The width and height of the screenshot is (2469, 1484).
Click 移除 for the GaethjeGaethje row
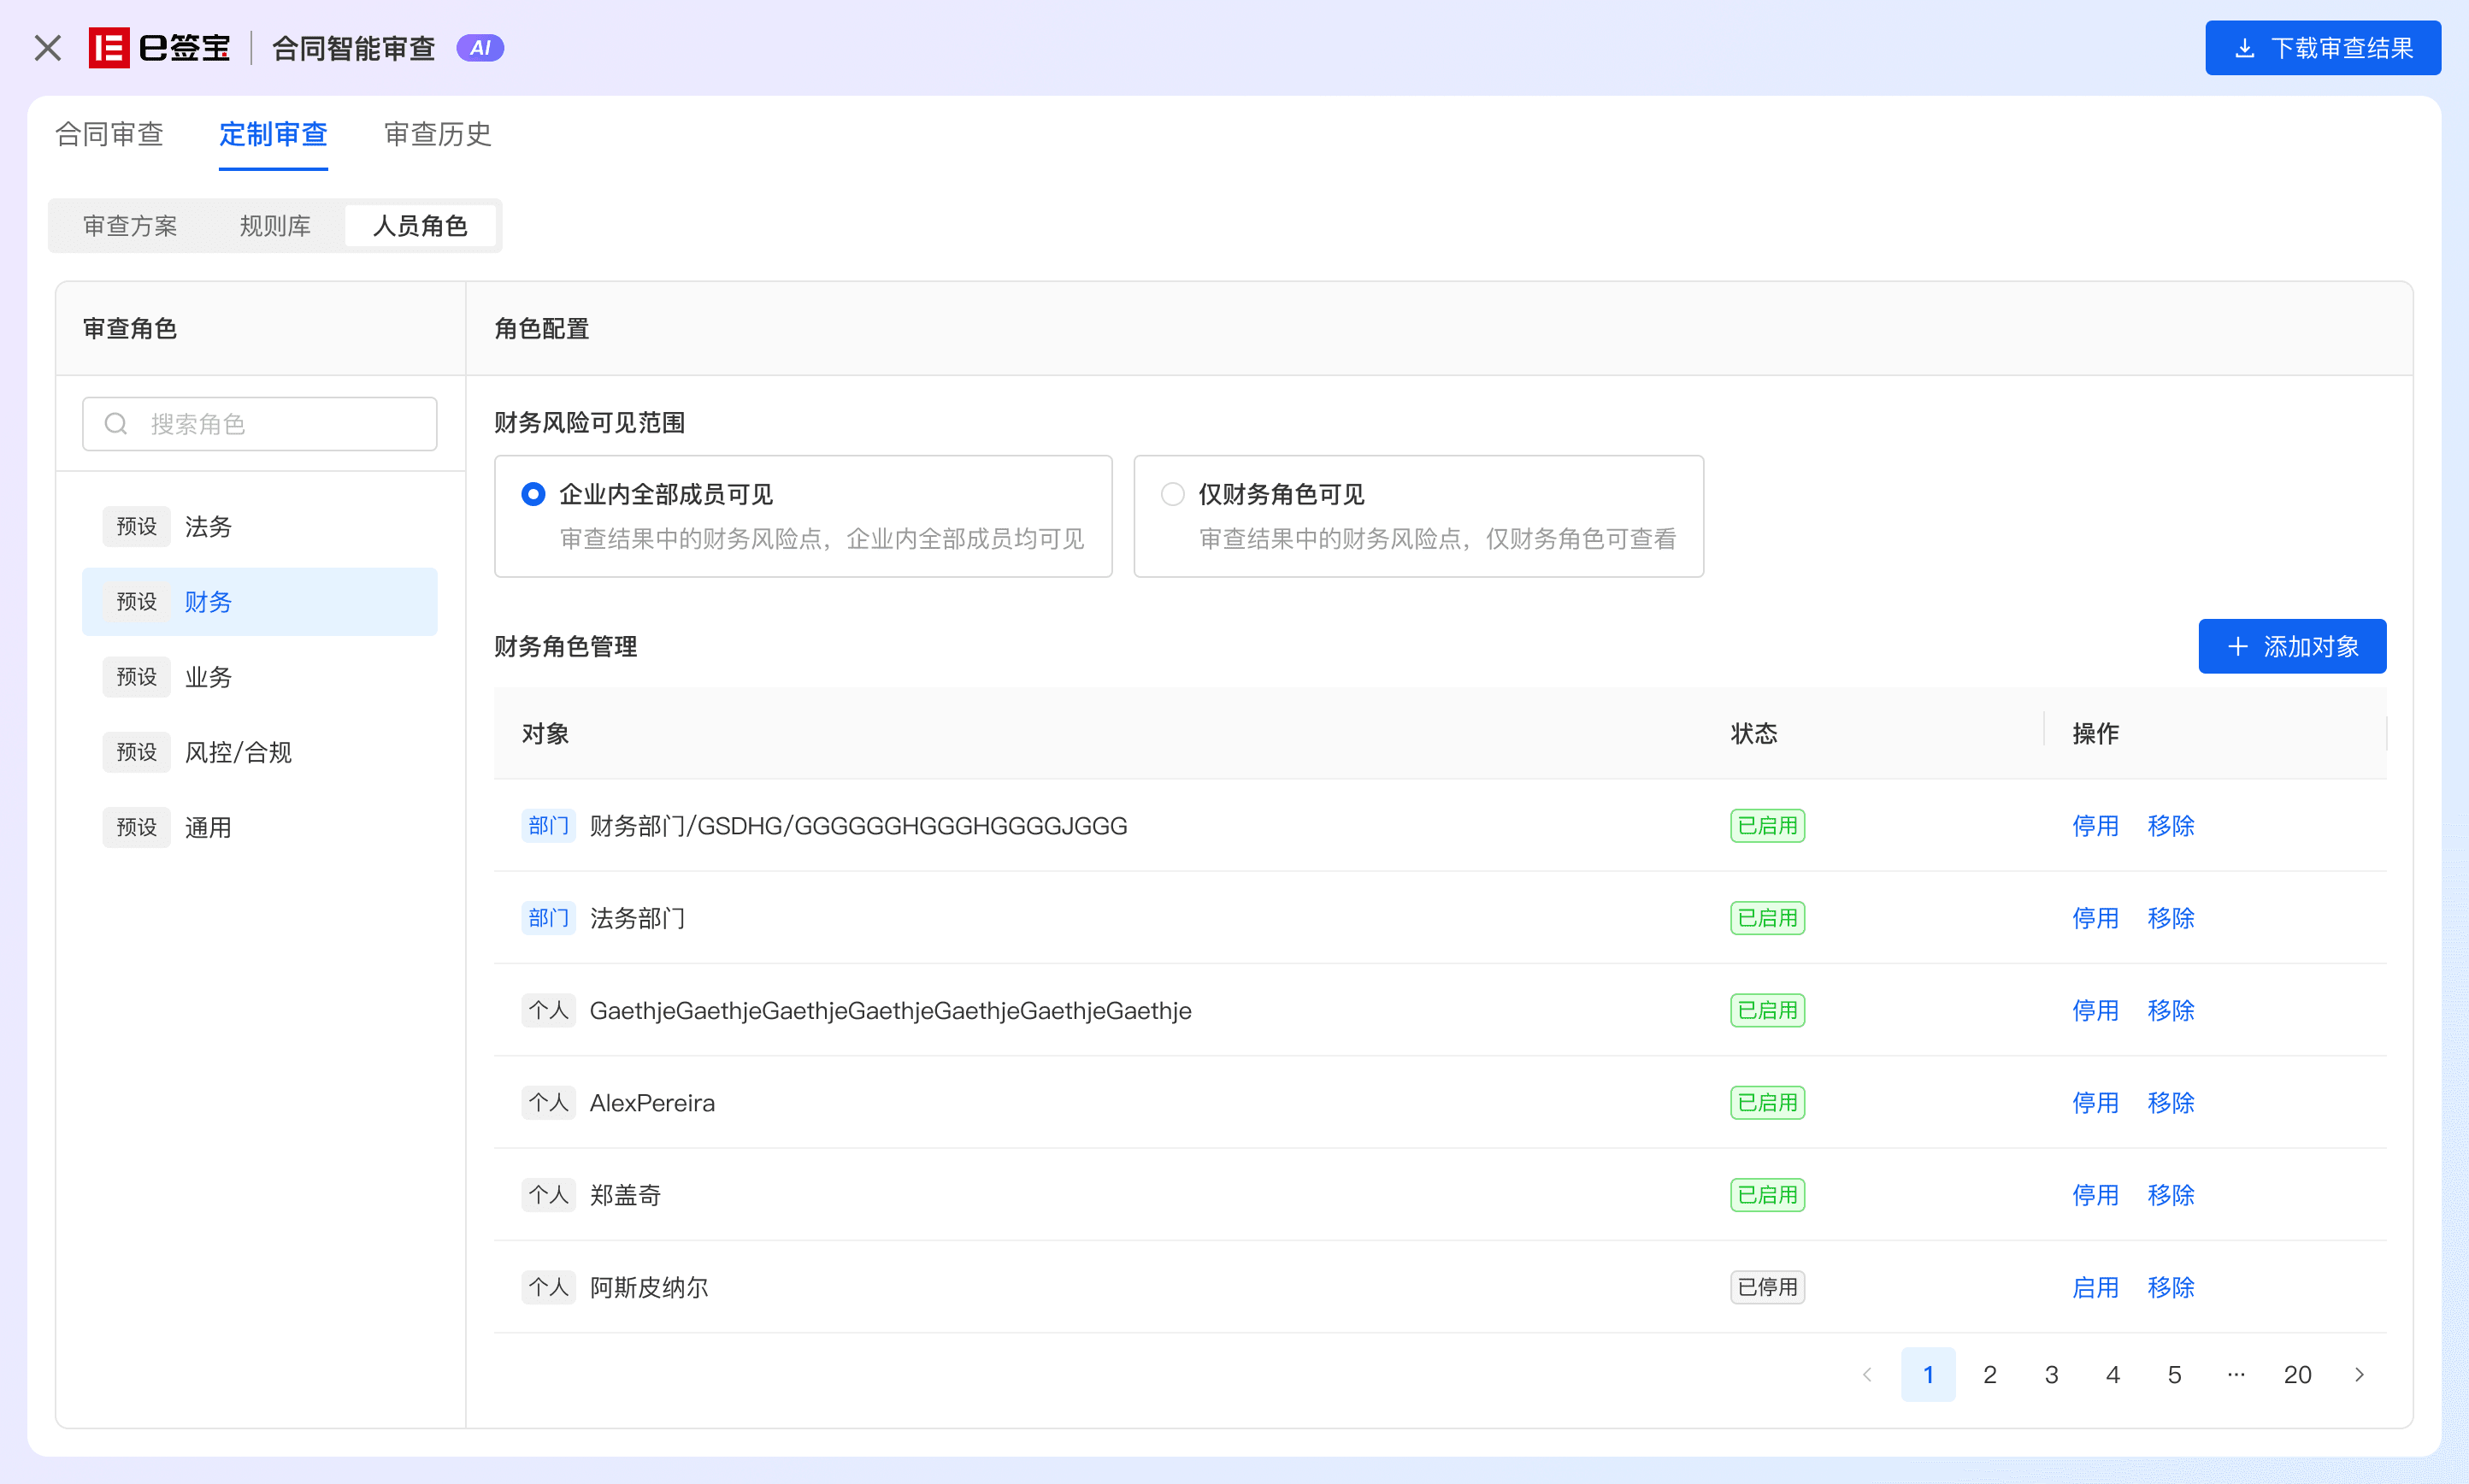point(2171,1011)
